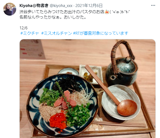Open the 2021年12月6日 timestamp link

(89, 6)
